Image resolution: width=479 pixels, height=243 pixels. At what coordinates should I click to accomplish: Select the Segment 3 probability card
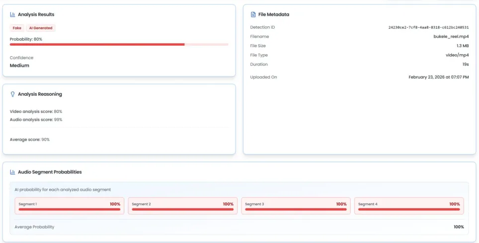tap(296, 206)
